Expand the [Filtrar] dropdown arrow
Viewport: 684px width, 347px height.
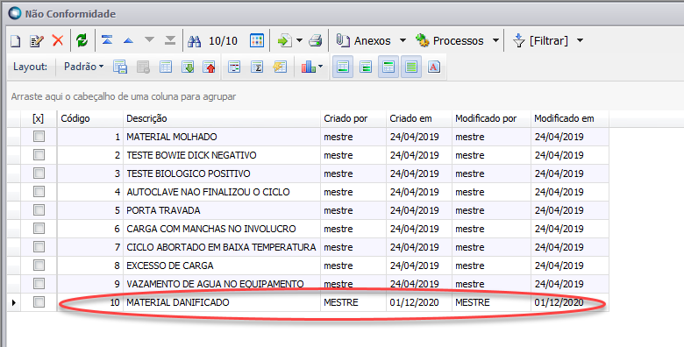[x=580, y=40]
